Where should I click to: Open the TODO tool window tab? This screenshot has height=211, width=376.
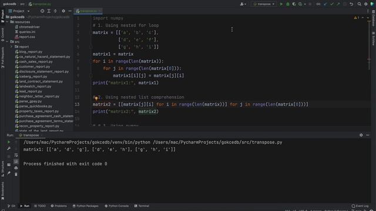pos(39,206)
